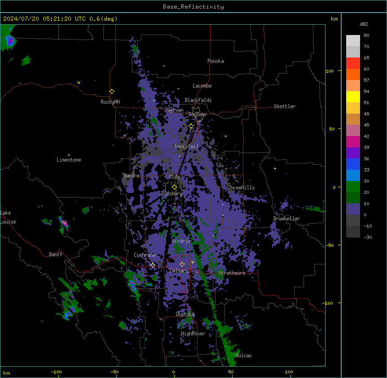
Task: Click the HighRiver town label
Action: (193, 334)
